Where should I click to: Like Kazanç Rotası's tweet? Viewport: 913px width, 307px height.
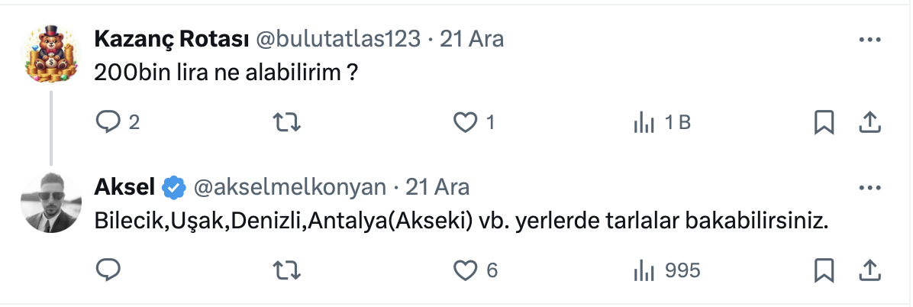pos(465,122)
